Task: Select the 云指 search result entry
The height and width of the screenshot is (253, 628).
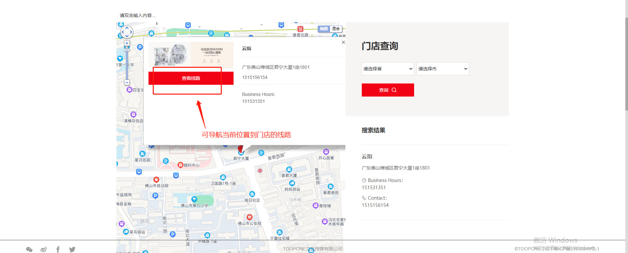Action: point(367,156)
